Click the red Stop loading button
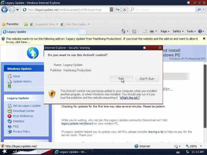Screen dimensions: 207x155 coord(124,10)
